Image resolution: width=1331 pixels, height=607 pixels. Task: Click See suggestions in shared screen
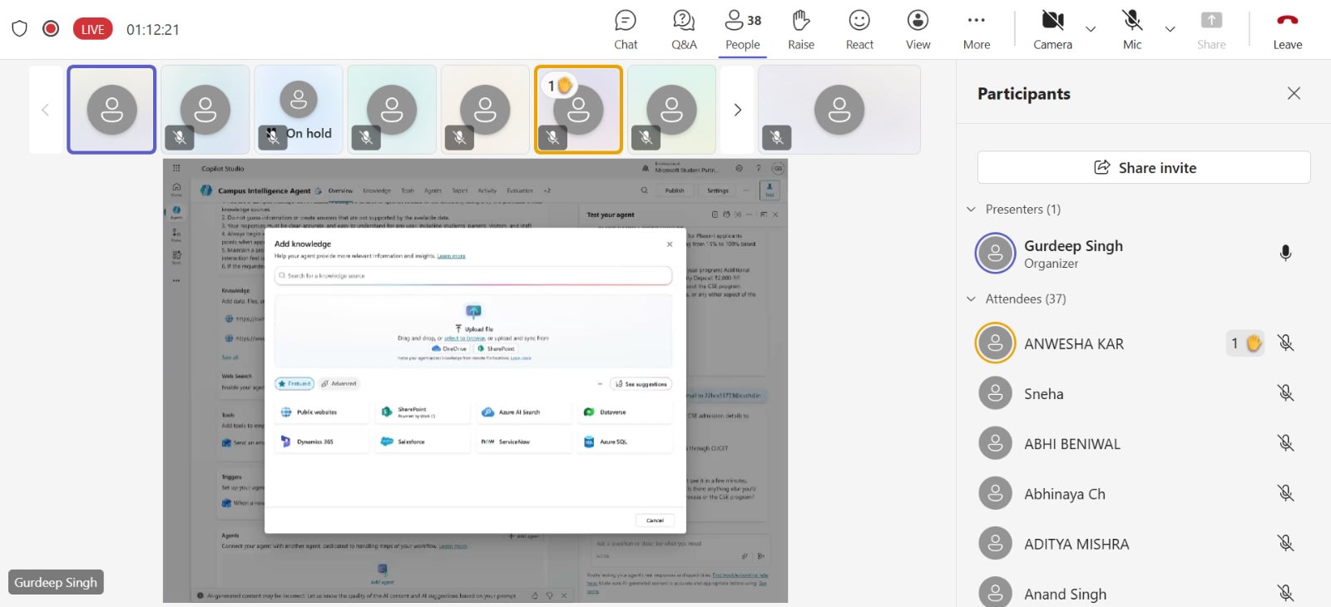pyautogui.click(x=641, y=384)
